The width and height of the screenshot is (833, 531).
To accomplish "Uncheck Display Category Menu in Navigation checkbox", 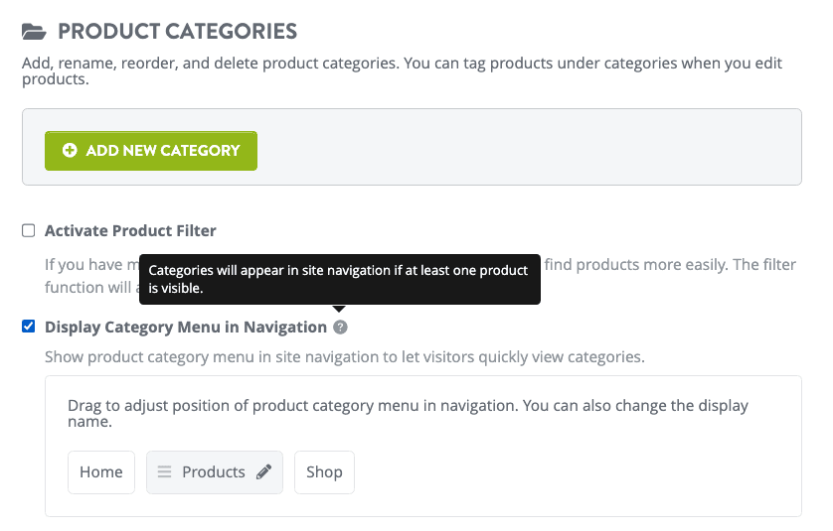I will click(x=29, y=327).
